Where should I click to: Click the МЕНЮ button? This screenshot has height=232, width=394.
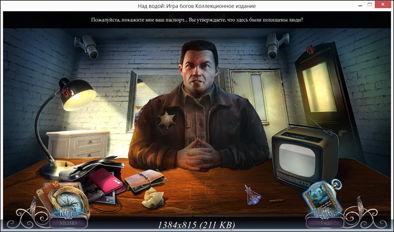[x=68, y=223]
